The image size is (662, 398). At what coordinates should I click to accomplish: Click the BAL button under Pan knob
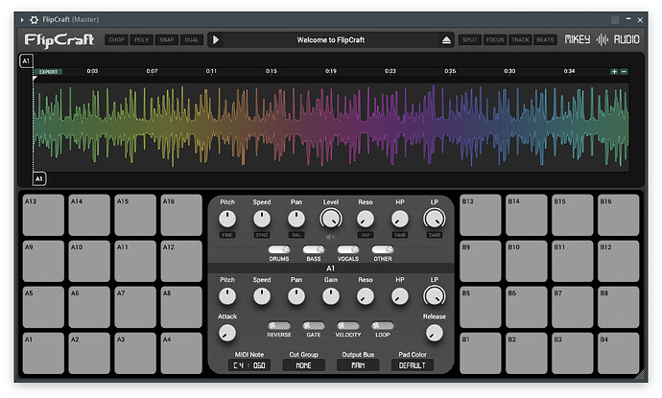[x=296, y=235]
